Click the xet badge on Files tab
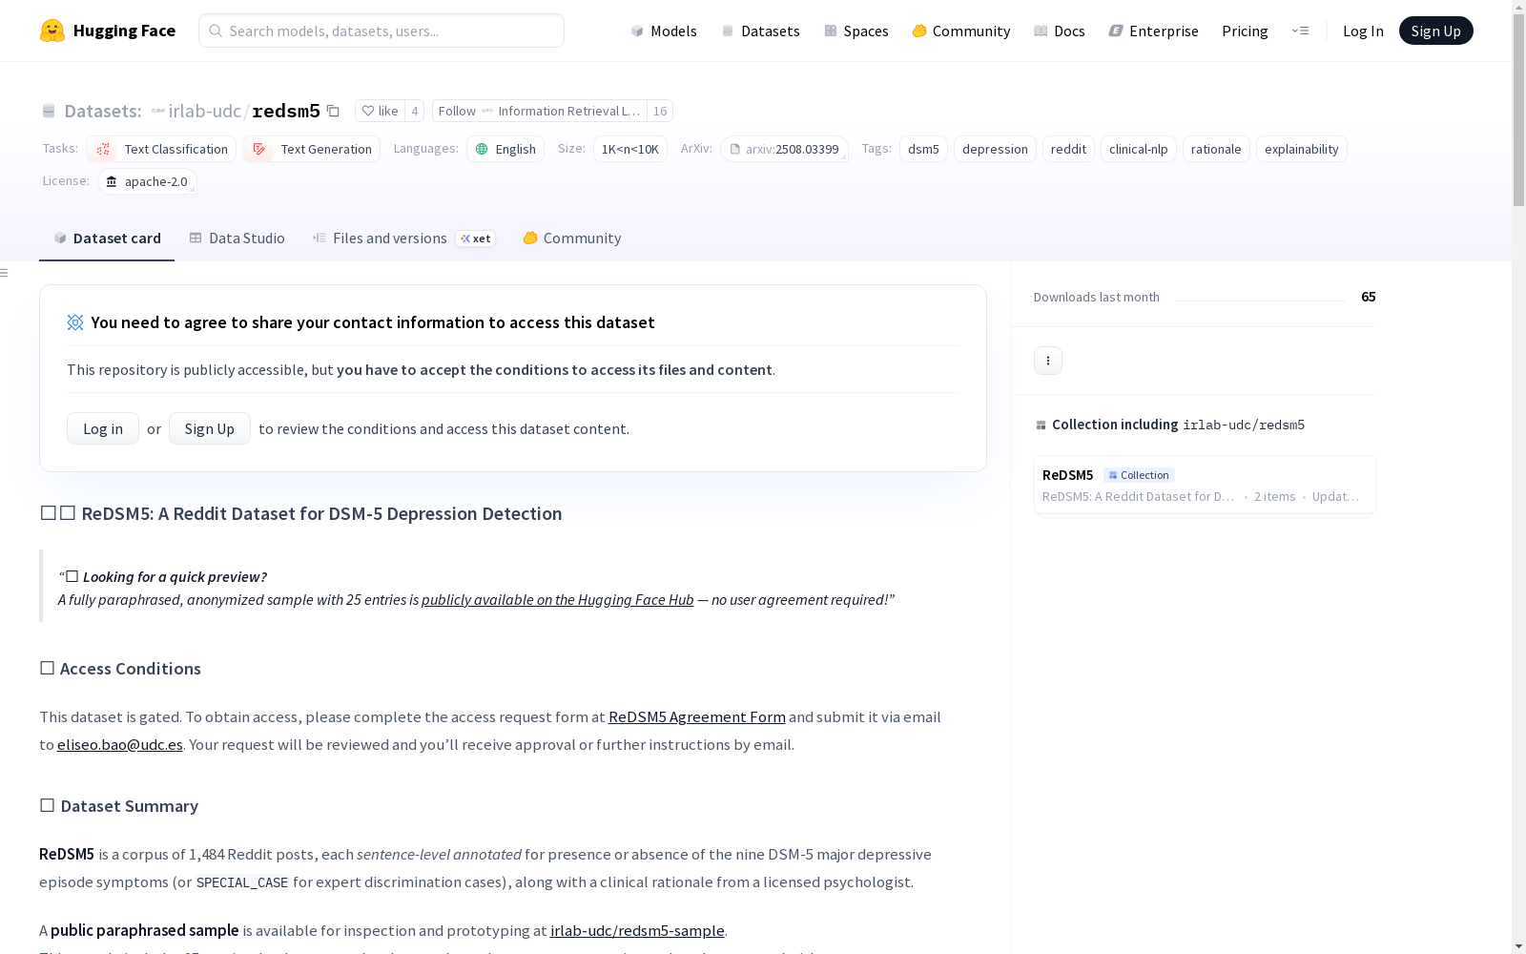 point(476,238)
